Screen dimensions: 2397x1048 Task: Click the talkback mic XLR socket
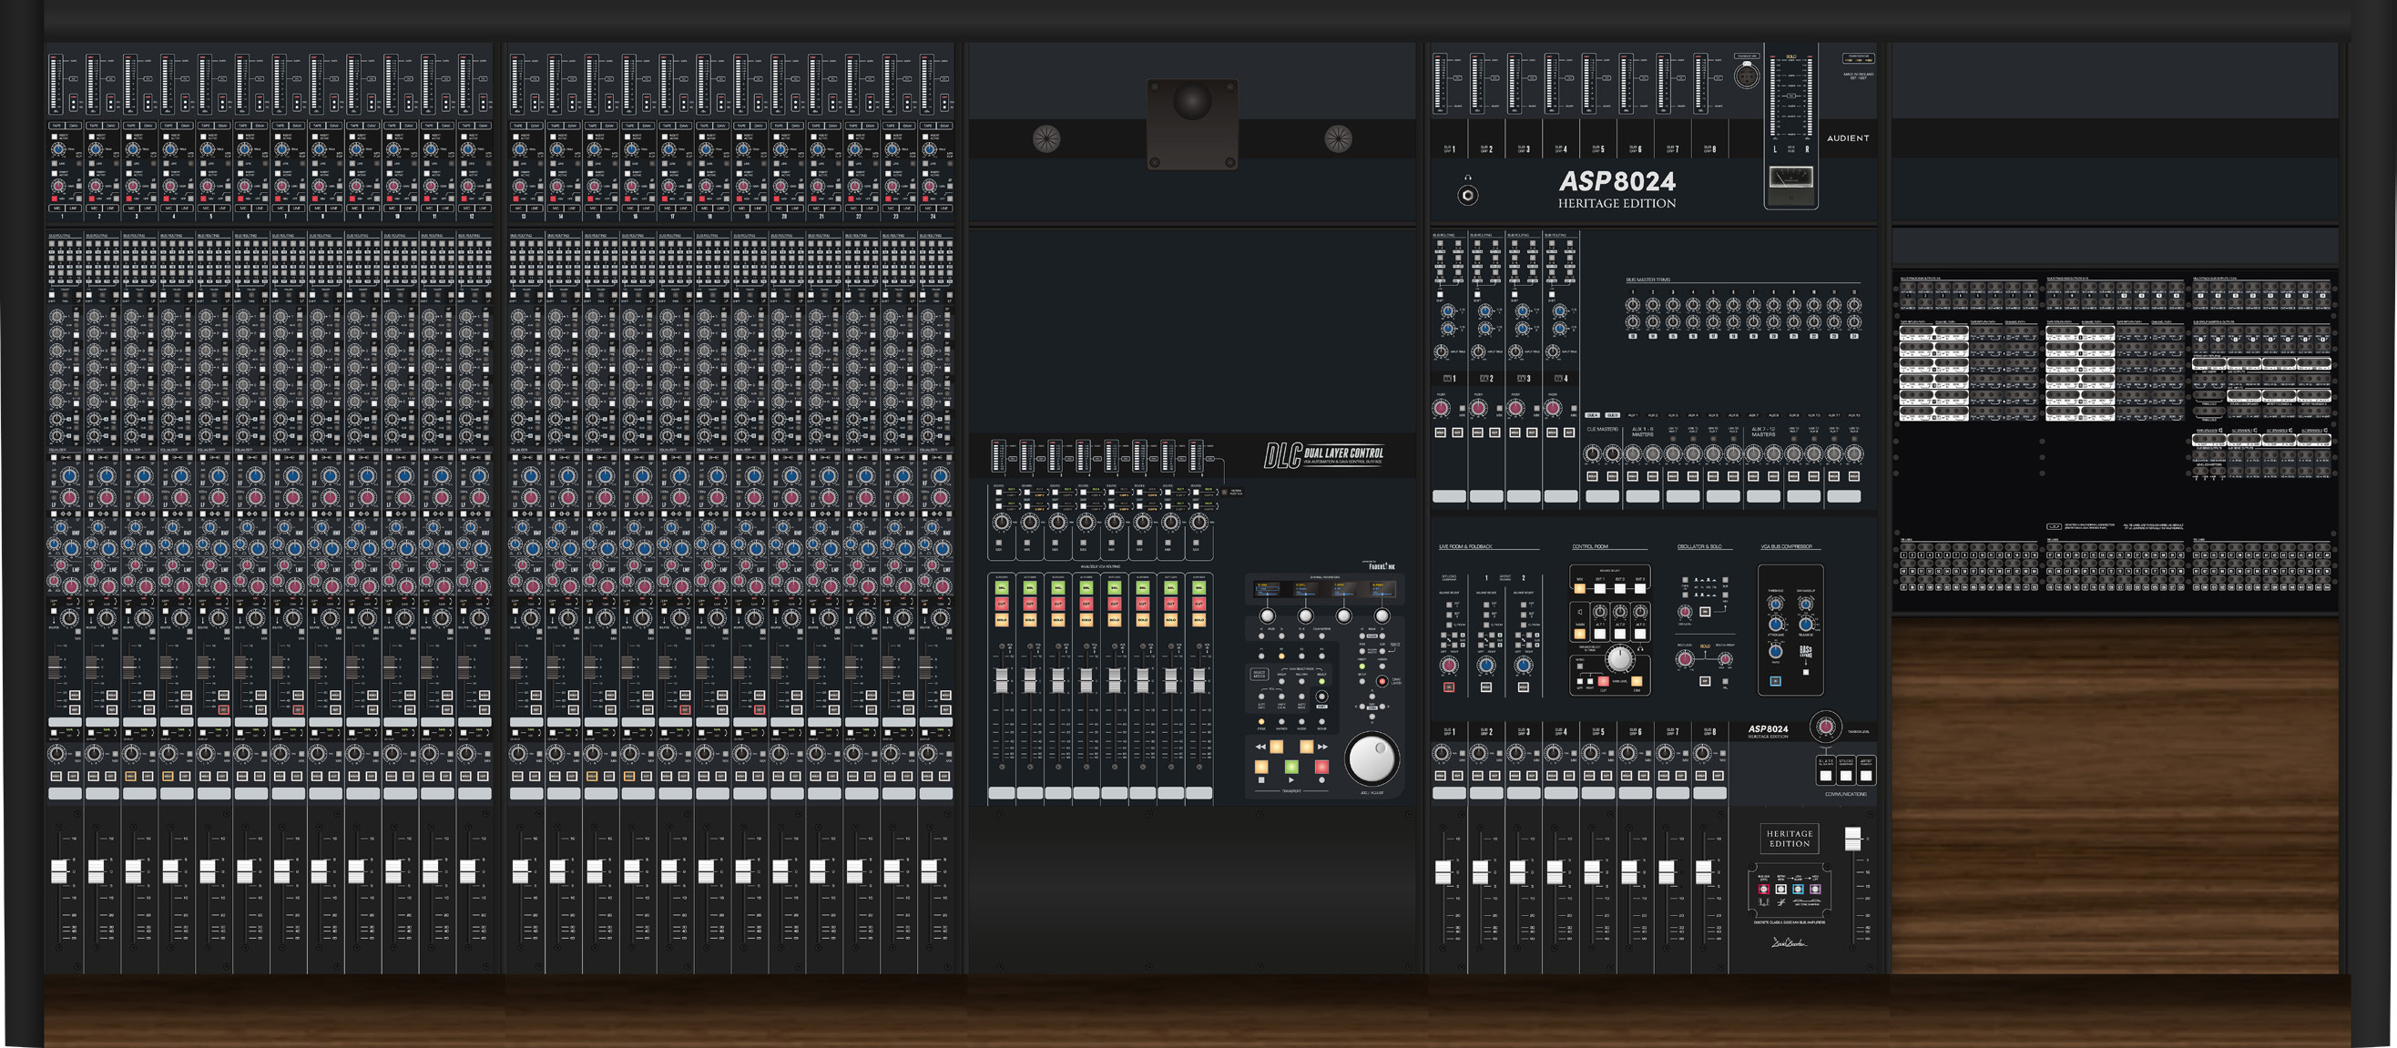click(x=1748, y=76)
